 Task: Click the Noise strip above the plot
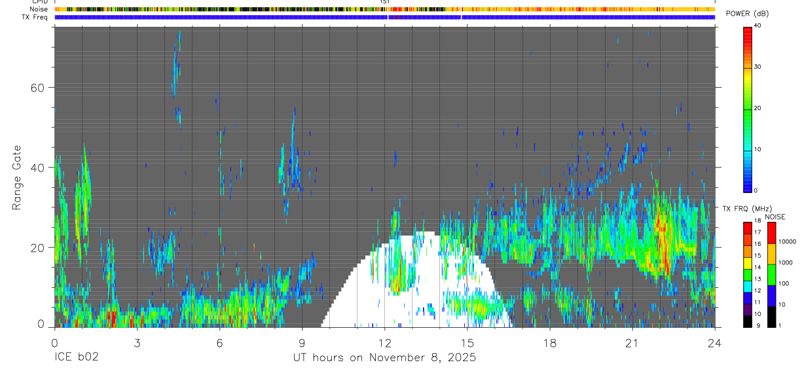point(384,9)
